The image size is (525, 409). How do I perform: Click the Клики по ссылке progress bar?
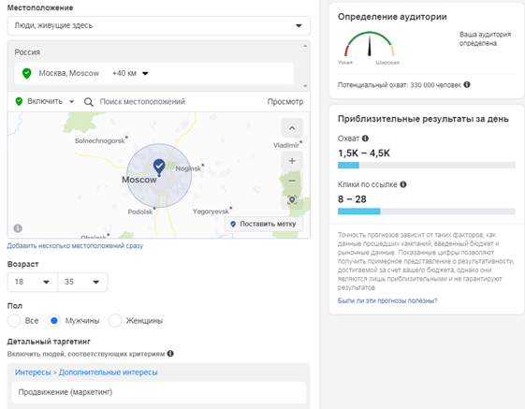[427, 211]
